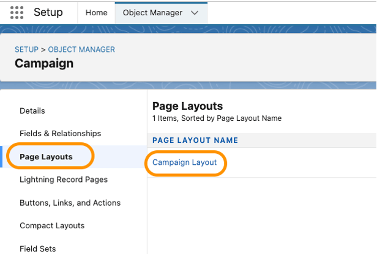The height and width of the screenshot is (254, 377).
Task: Open the Campaign Layout link
Action: click(x=184, y=162)
